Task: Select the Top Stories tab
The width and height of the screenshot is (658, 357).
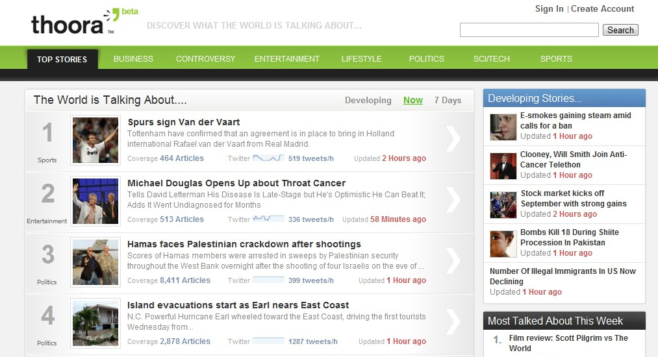Action: click(62, 59)
